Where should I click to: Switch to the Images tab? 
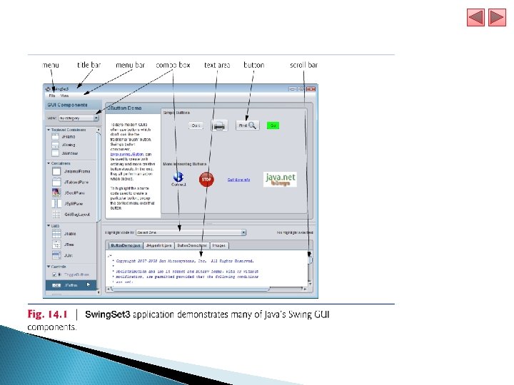click(218, 245)
